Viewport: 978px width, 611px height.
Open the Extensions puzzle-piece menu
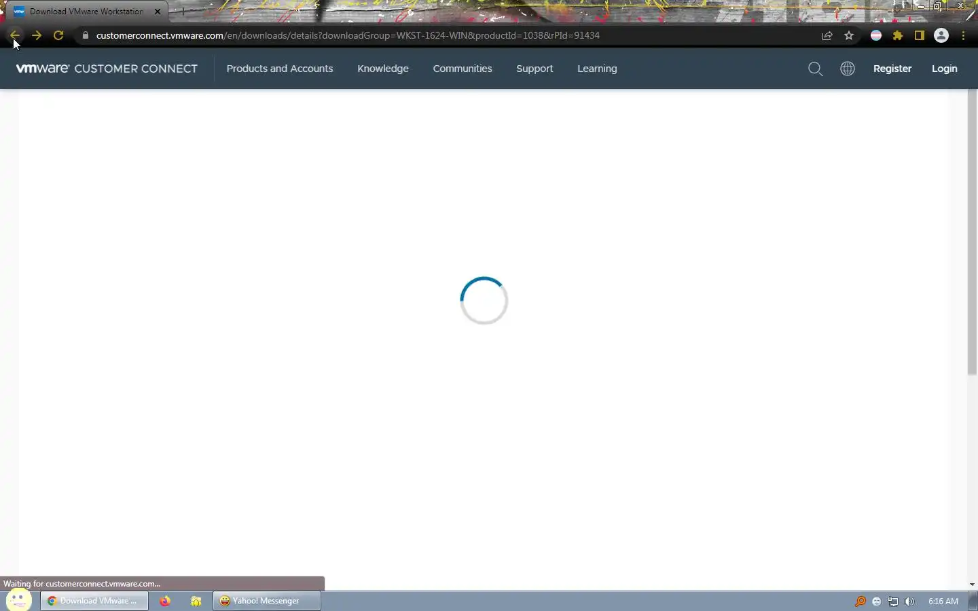(898, 35)
